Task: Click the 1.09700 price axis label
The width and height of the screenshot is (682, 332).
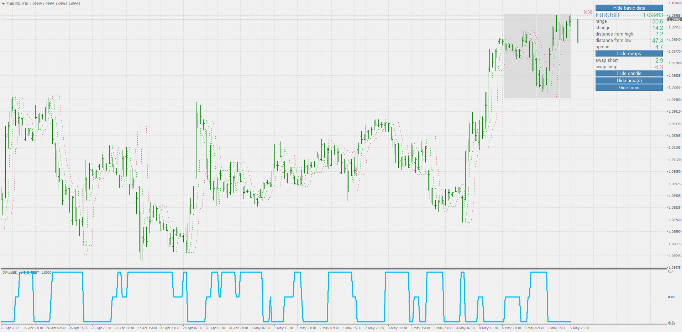Action: [x=675, y=63]
